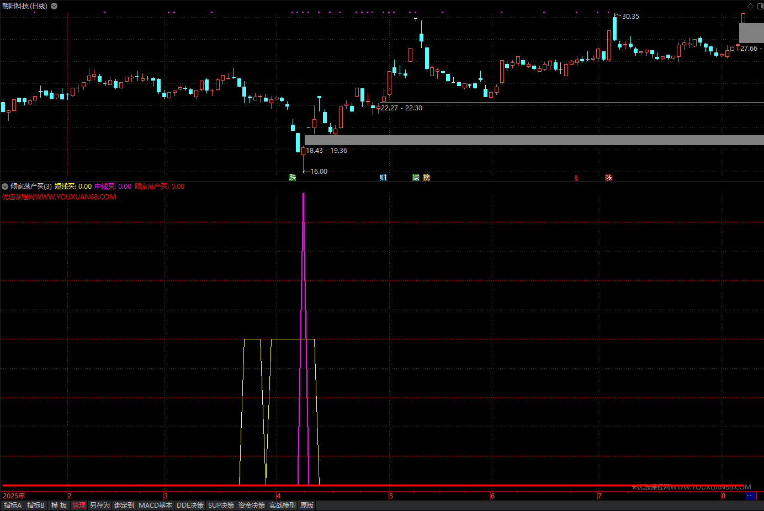
Task: Click the panel layout icon at top-right corner
Action: pyautogui.click(x=760, y=6)
